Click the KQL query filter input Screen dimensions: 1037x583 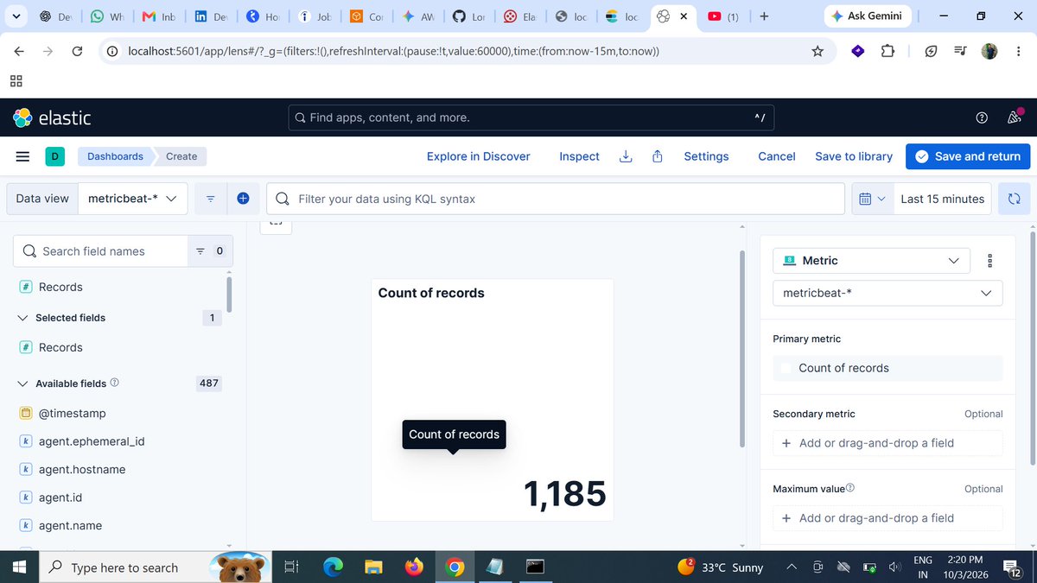pos(556,199)
